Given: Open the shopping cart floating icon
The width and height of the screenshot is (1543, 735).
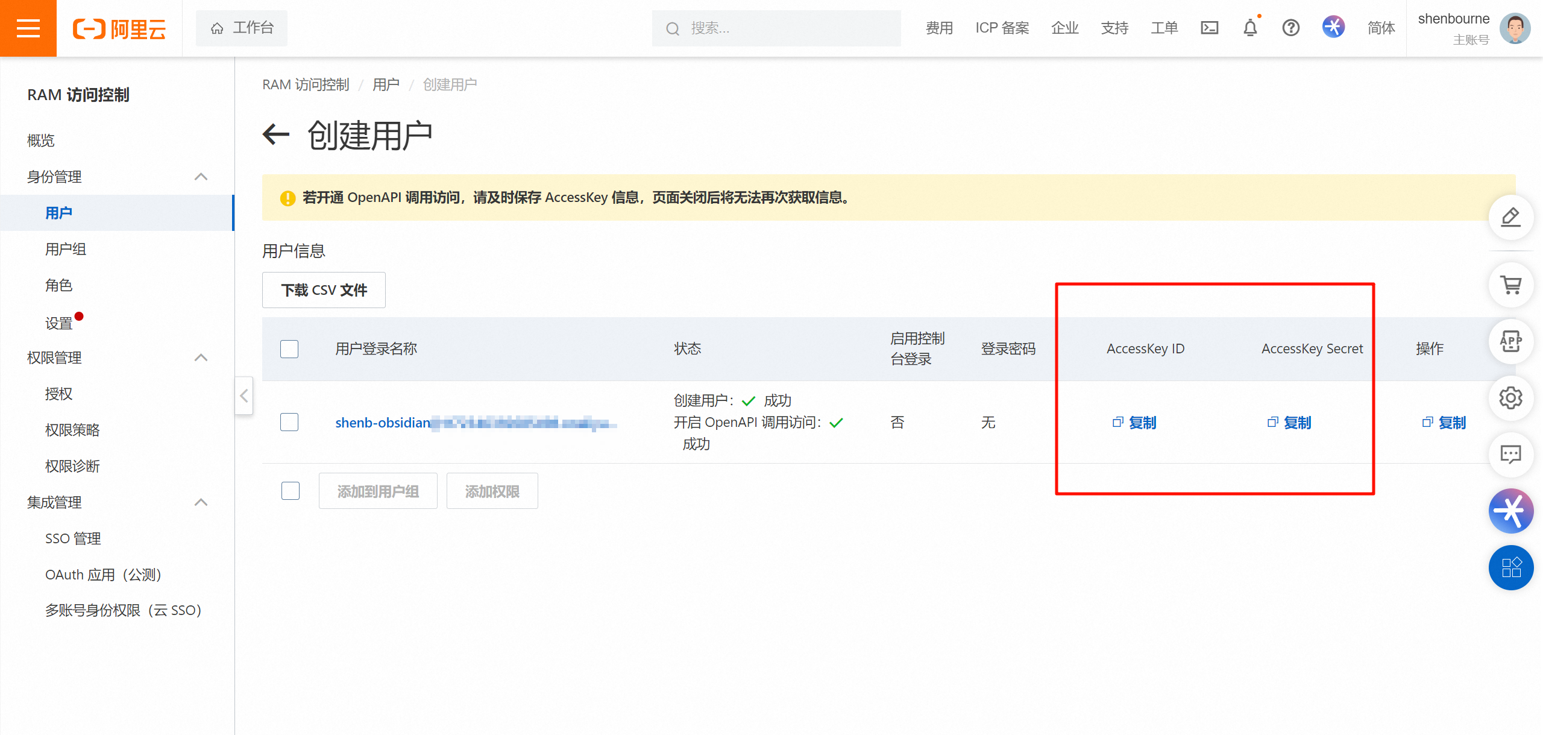Looking at the screenshot, I should pos(1510,285).
